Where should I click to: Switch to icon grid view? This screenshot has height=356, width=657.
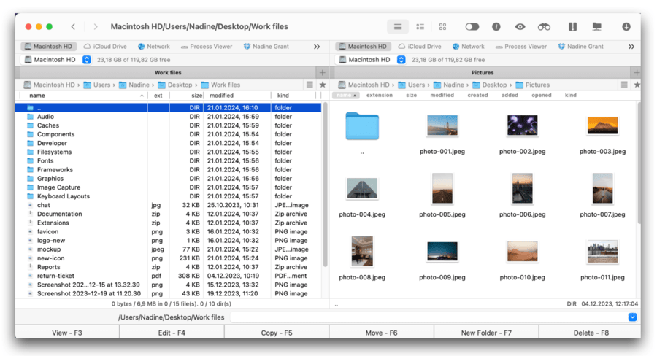442,27
